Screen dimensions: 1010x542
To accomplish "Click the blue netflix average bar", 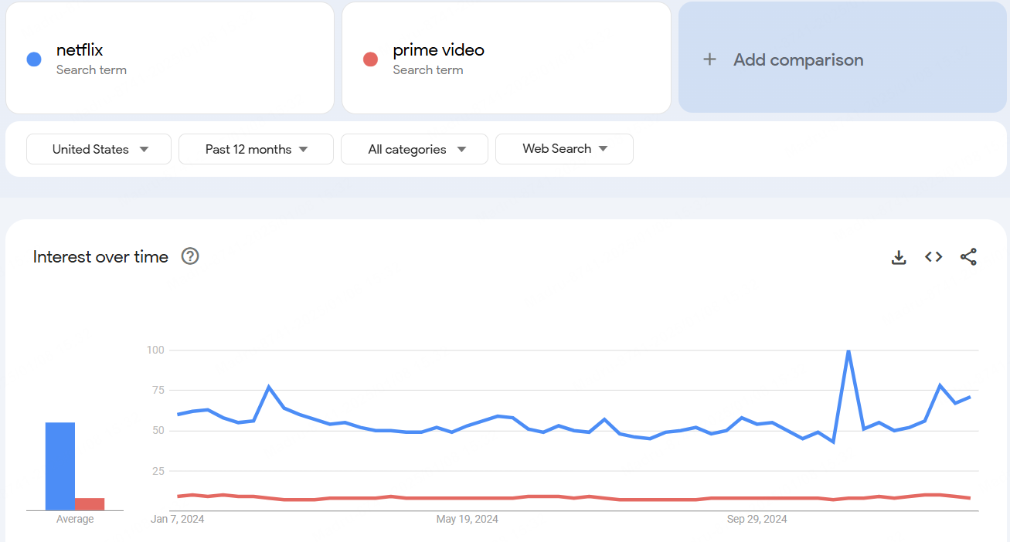I will [x=60, y=466].
